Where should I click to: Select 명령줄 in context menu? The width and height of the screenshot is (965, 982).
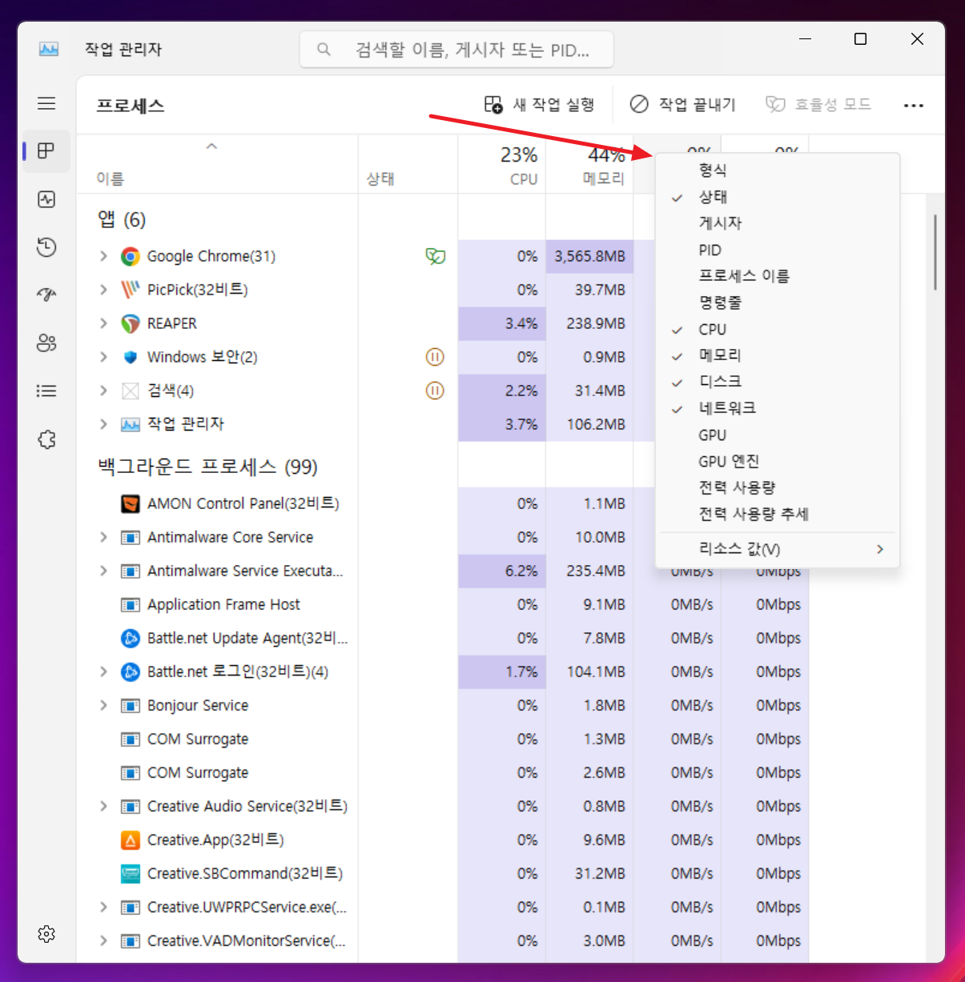pyautogui.click(x=777, y=303)
